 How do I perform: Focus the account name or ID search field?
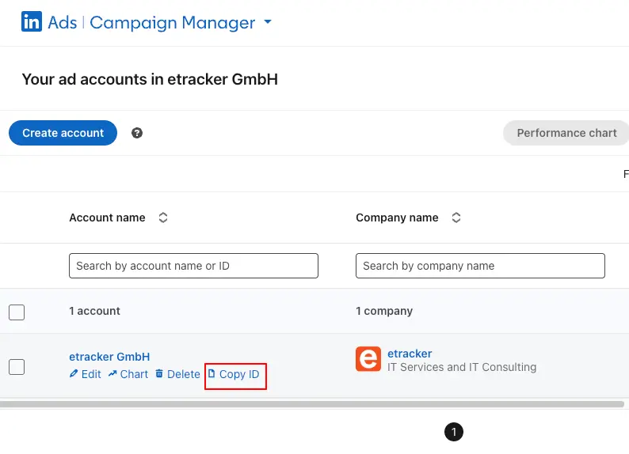pos(193,266)
